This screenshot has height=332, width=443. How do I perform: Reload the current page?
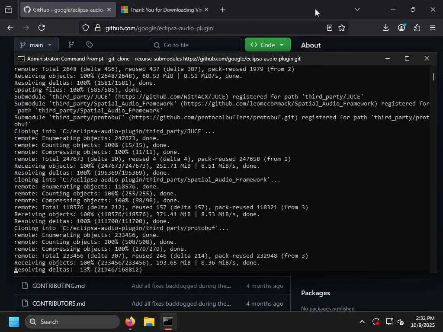pos(42,28)
